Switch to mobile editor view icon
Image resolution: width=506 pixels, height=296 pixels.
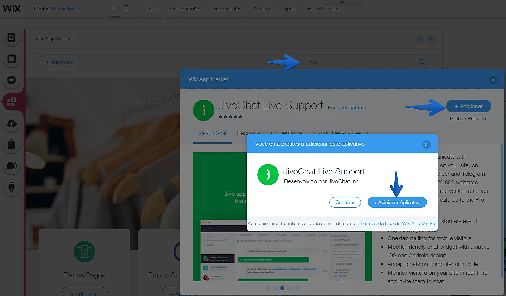[x=126, y=9]
